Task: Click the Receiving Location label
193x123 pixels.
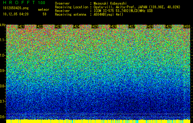Action: point(71,7)
